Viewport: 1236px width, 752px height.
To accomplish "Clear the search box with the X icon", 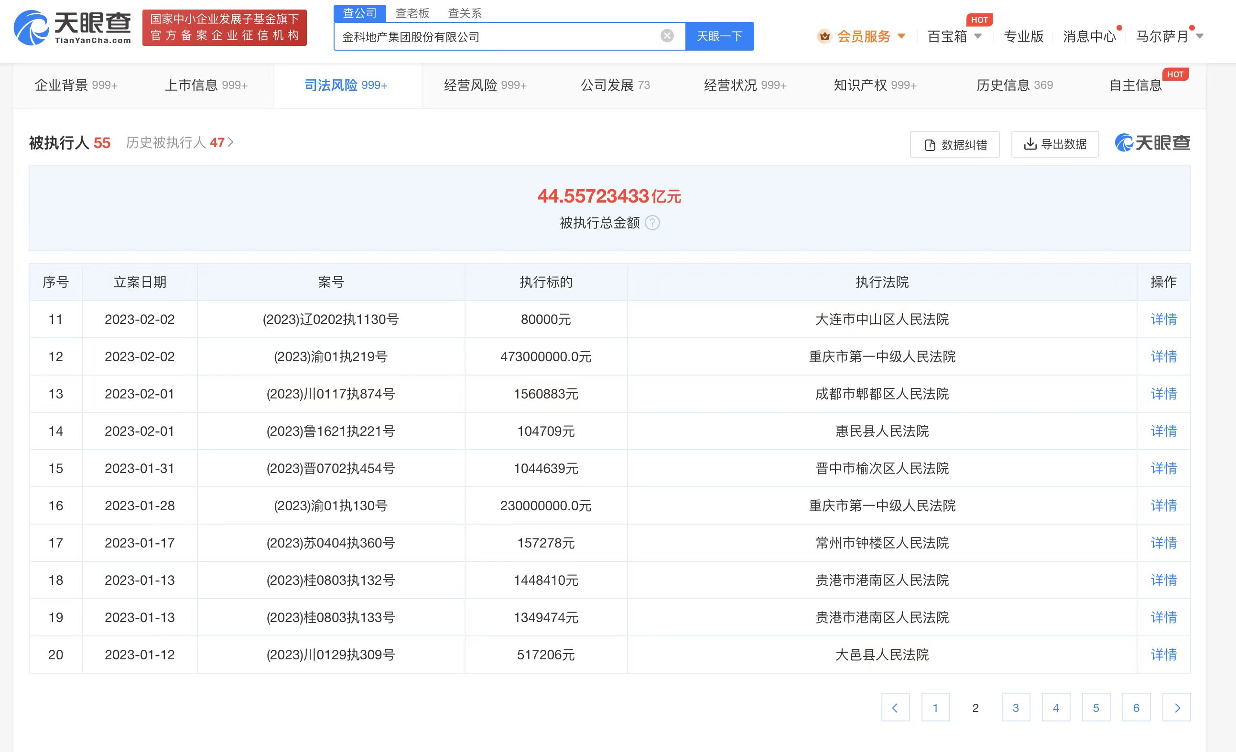I will pyautogui.click(x=667, y=36).
